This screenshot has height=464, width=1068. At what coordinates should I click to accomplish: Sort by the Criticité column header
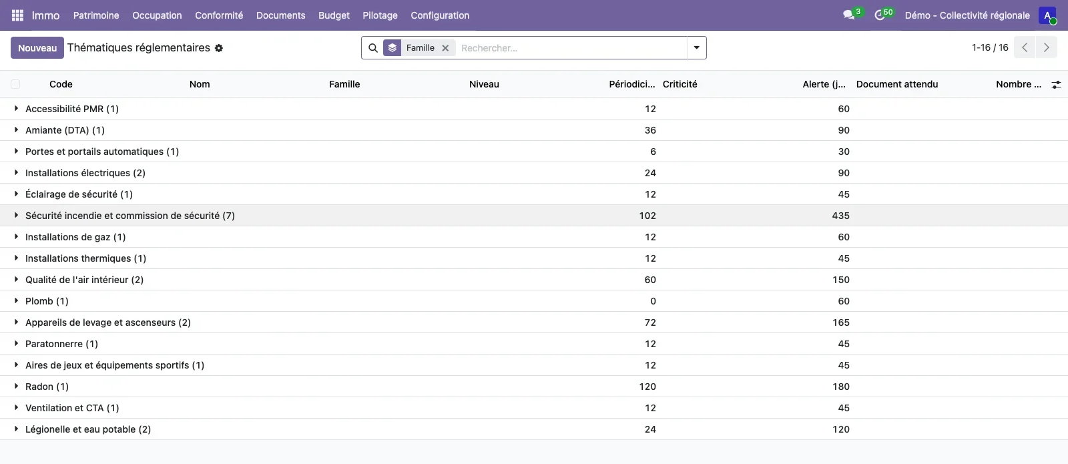[680, 84]
